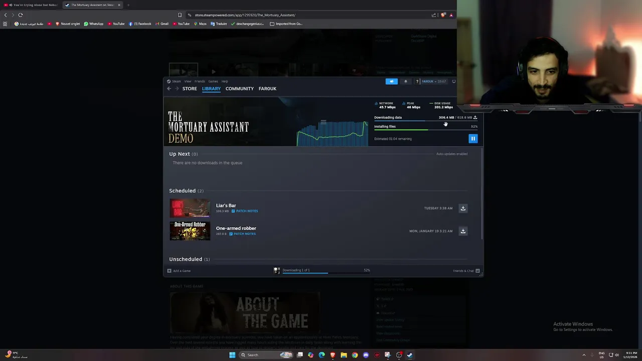
Task: Open the WhatsApp bookmark
Action: [x=94, y=24]
